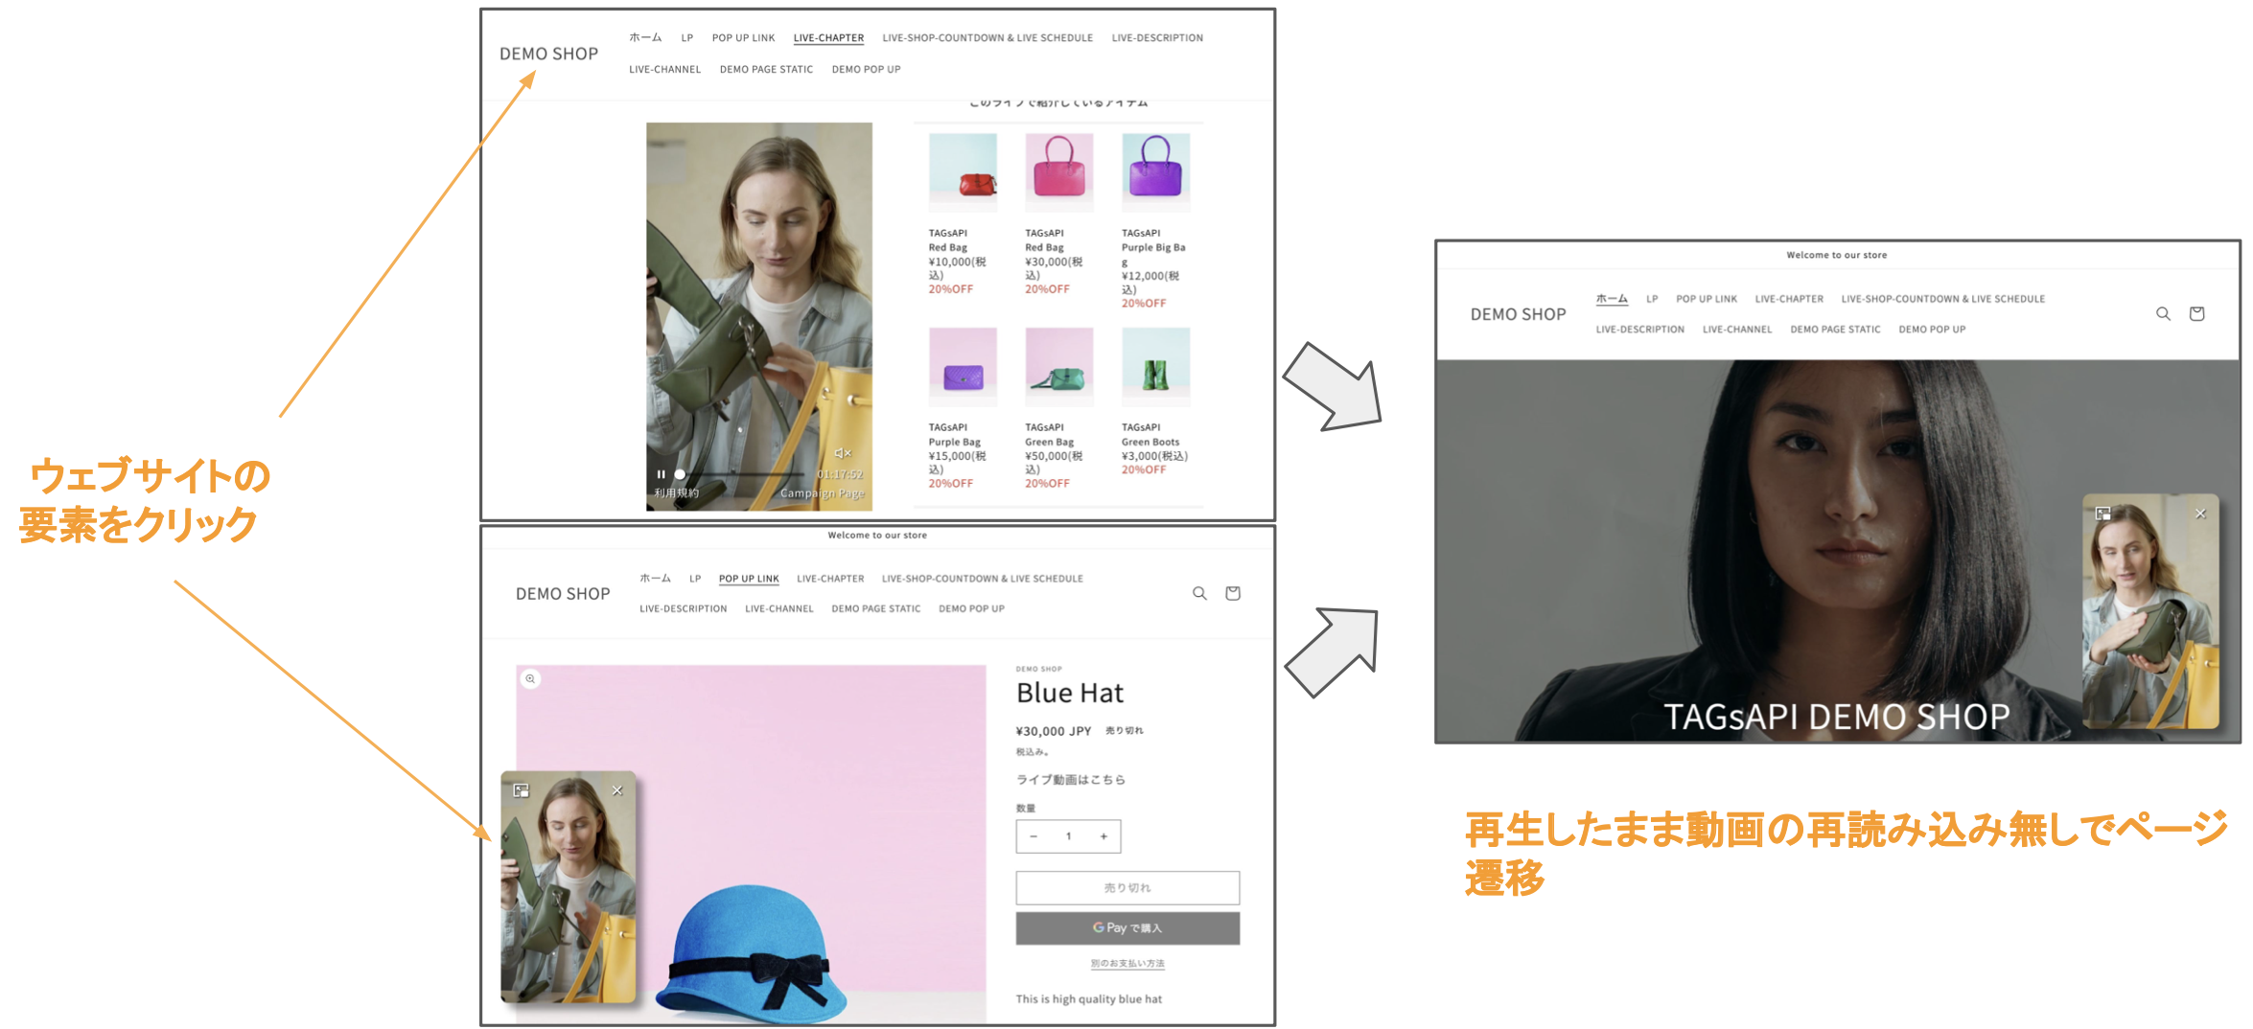The image size is (2253, 1029).
Task: Click the underlined POP UP LINK menu item
Action: pyautogui.click(x=749, y=579)
